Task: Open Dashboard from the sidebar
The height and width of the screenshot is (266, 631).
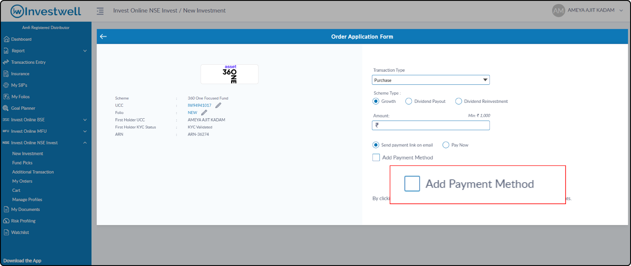Action: [x=21, y=39]
